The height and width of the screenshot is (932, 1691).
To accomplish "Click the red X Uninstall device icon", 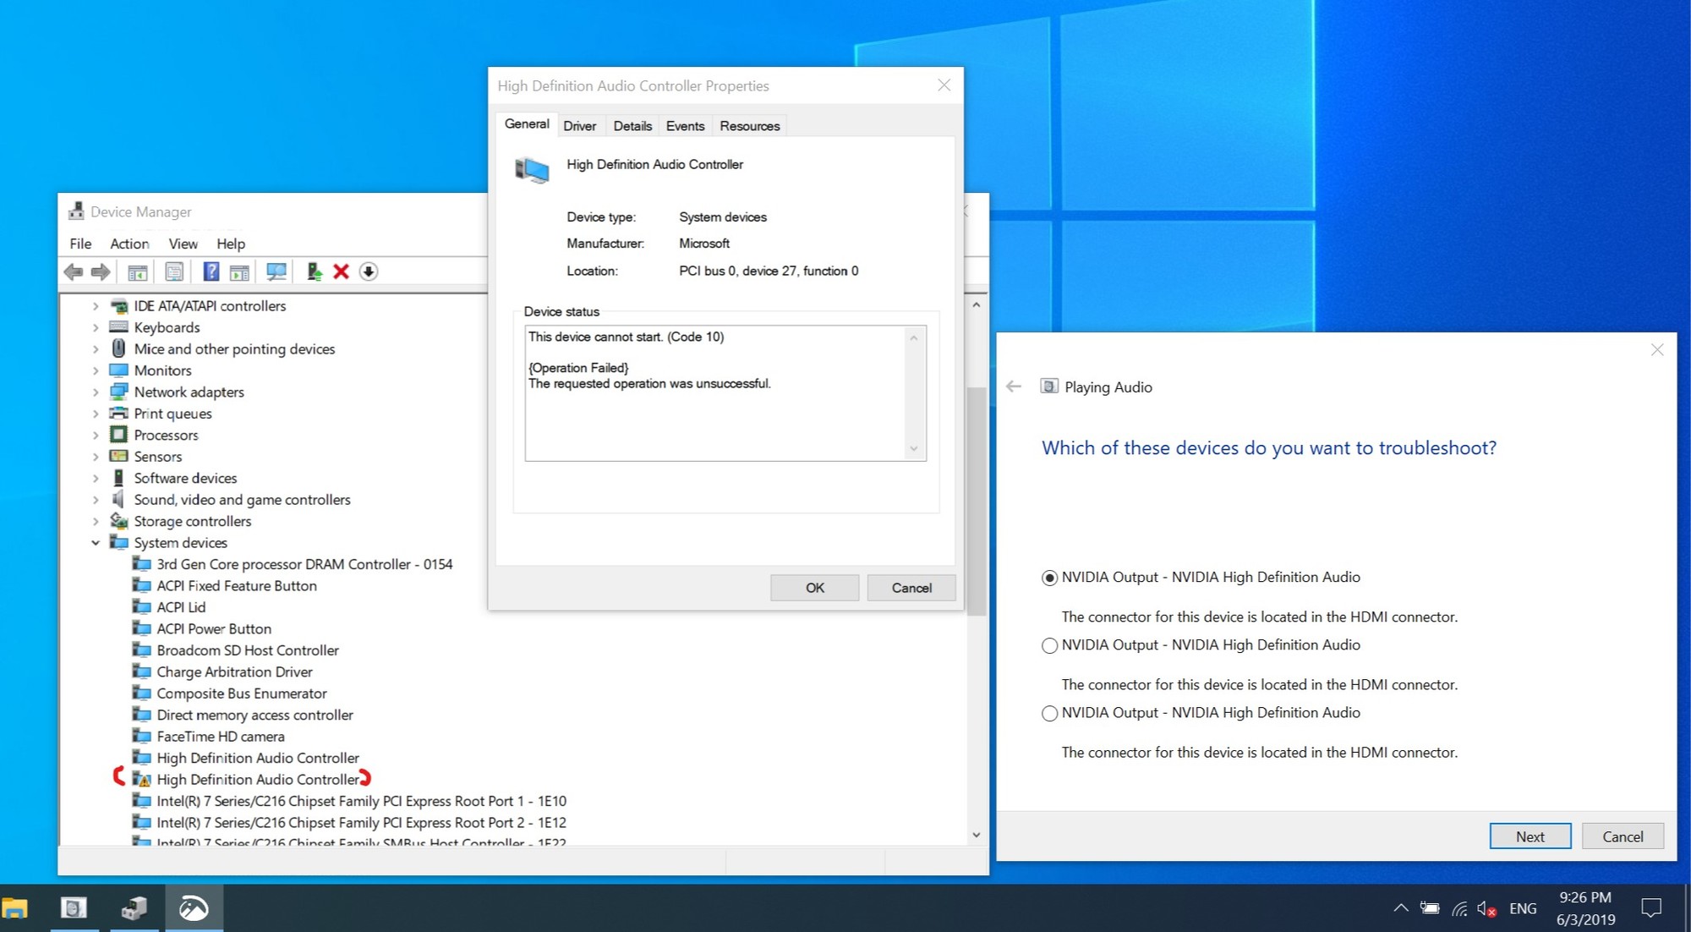I will coord(341,271).
